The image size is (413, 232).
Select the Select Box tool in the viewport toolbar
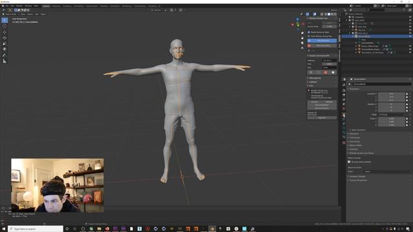5,20
